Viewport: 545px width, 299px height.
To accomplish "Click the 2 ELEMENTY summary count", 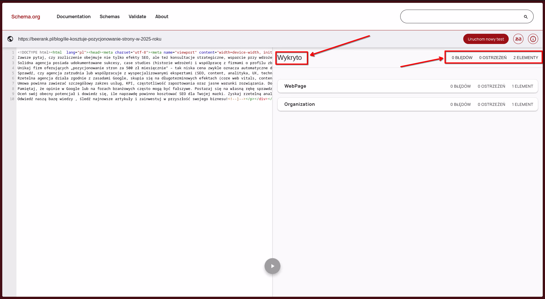I will click(x=525, y=58).
